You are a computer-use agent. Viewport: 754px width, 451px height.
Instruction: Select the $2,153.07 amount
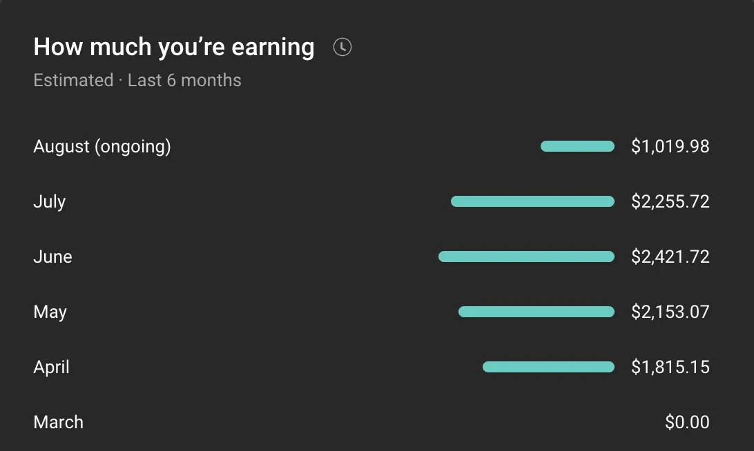pos(670,312)
